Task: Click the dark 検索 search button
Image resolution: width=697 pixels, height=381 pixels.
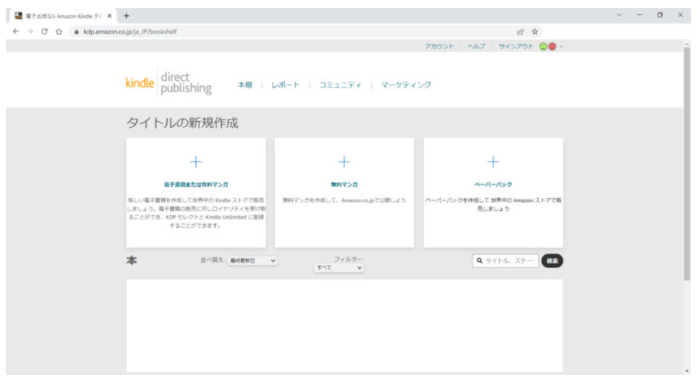Action: [x=552, y=261]
